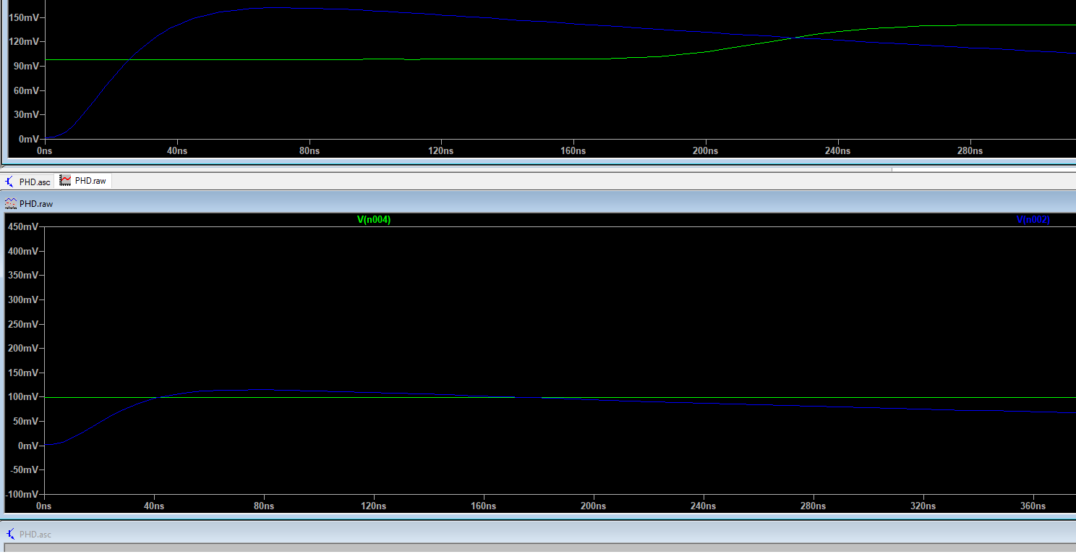
Task: Click the 250mV axis label in PHD.raw plot
Action: (x=22, y=324)
